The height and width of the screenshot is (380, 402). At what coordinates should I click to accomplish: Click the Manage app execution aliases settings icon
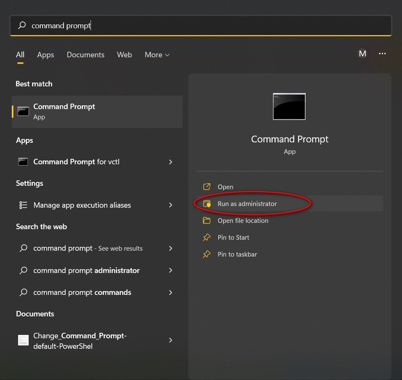[23, 205]
